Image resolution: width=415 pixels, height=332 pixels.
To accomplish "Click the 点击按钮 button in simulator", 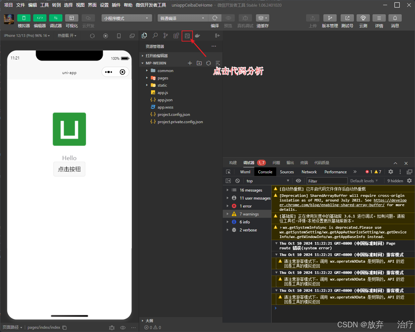I will pos(69,169).
